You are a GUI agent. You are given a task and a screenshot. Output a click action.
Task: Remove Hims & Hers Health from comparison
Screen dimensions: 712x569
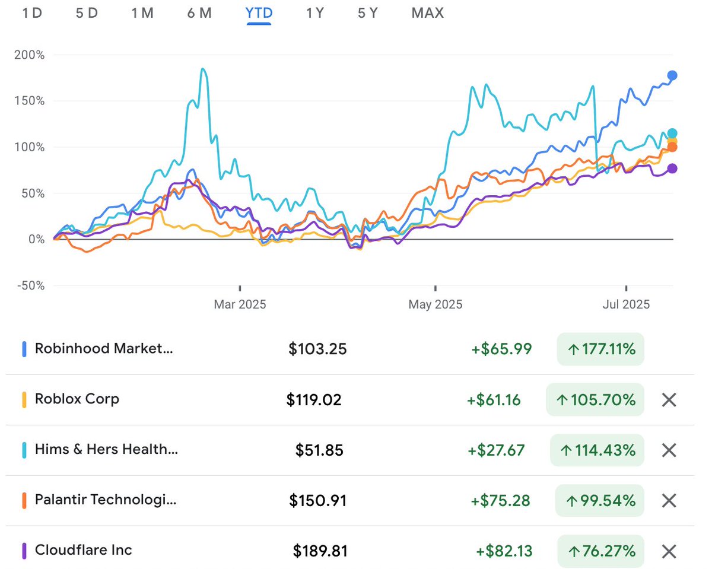pos(669,450)
